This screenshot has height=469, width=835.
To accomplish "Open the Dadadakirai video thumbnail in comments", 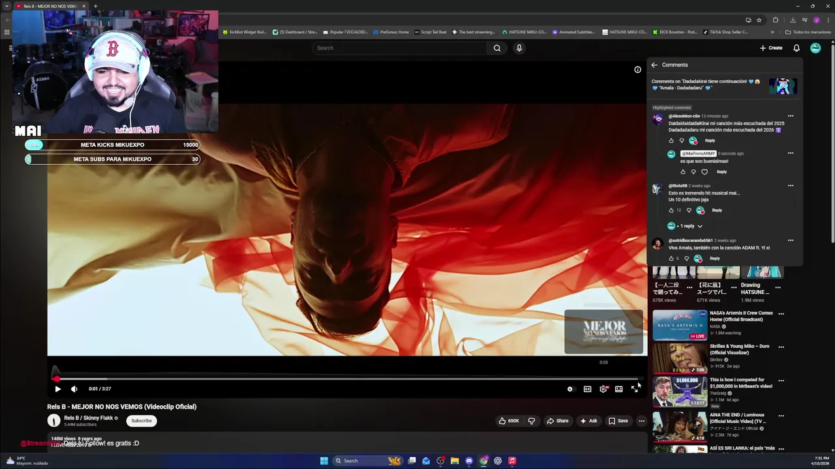I will point(783,86).
